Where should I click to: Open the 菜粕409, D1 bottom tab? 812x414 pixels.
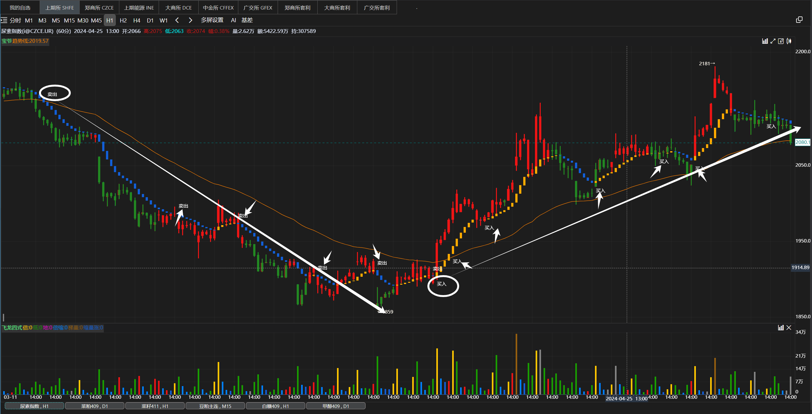95,406
